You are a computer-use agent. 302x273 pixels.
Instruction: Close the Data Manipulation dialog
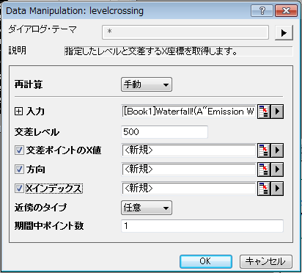(x=286, y=11)
